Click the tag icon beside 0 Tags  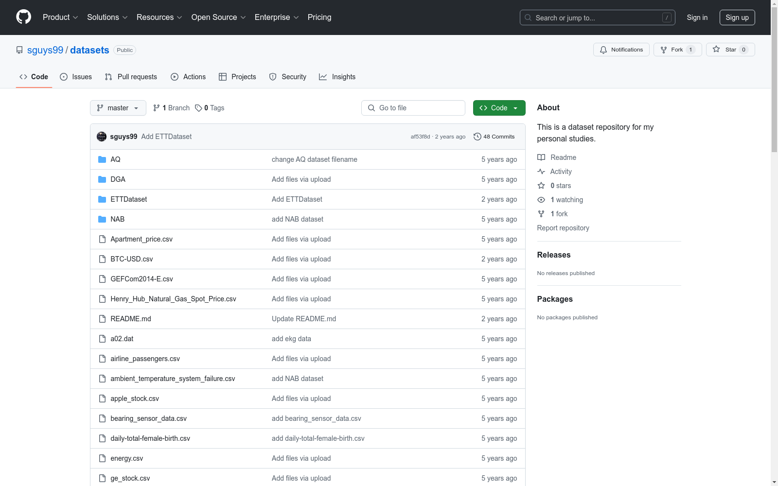(x=198, y=108)
